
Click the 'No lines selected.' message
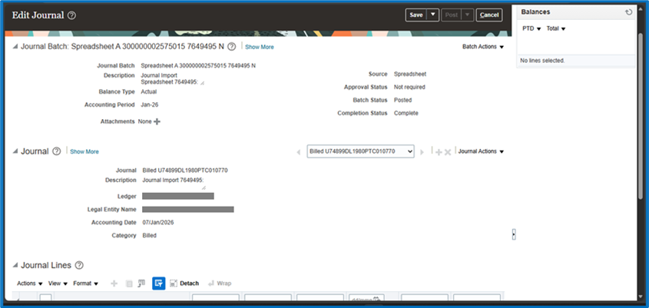(542, 61)
